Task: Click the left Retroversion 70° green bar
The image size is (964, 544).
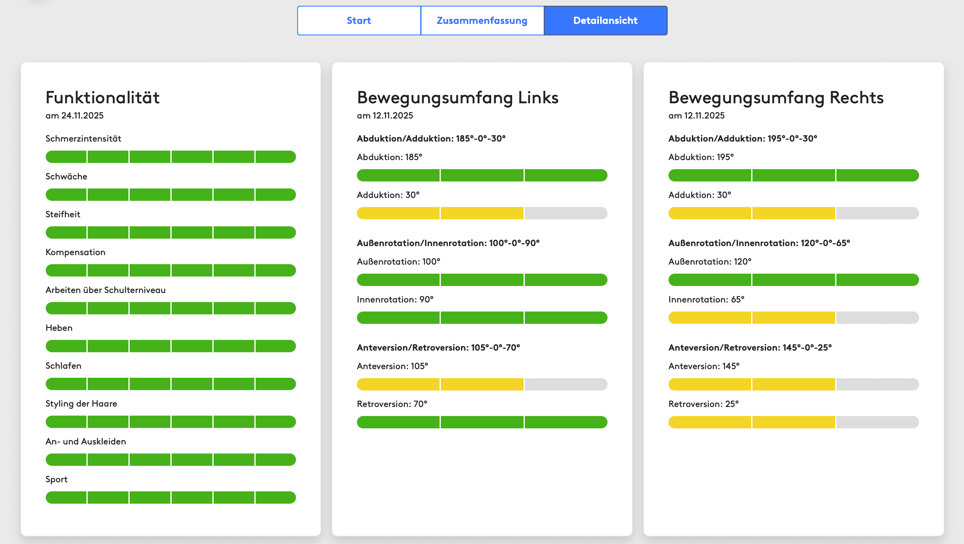Action: 482,422
